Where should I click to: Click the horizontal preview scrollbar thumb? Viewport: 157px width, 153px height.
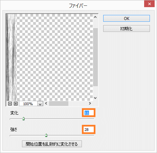[59, 103]
